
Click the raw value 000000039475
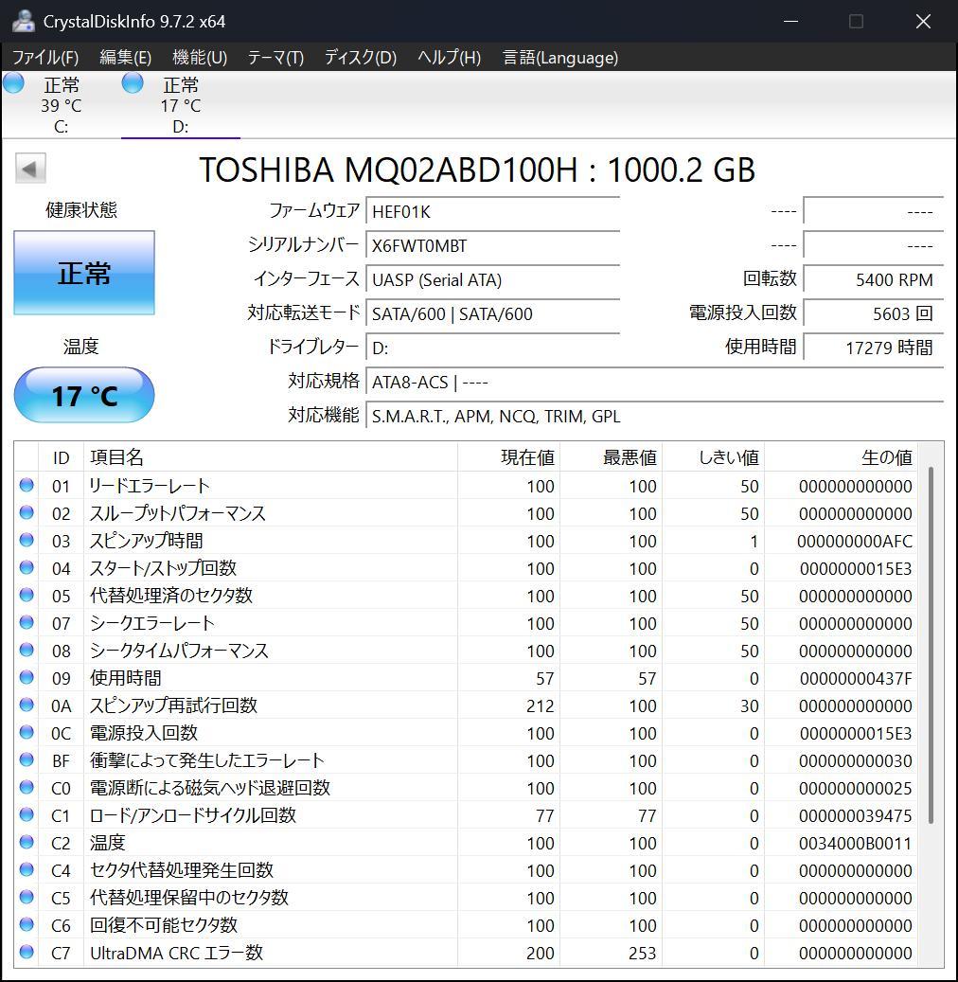pos(856,815)
